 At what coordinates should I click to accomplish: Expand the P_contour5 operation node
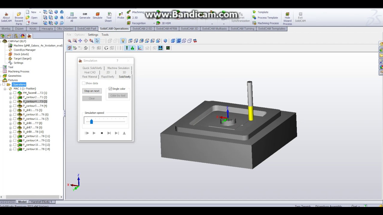click(x=10, y=106)
